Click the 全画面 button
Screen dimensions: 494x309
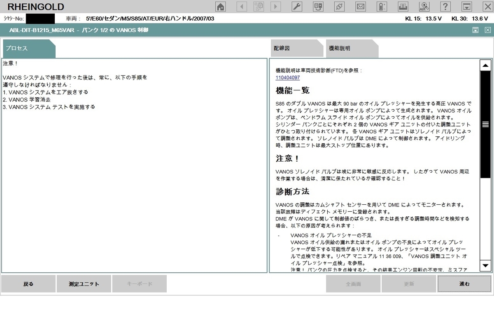click(x=353, y=284)
